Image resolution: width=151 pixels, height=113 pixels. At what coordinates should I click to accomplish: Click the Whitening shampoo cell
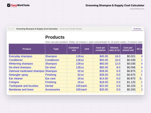click(27, 64)
